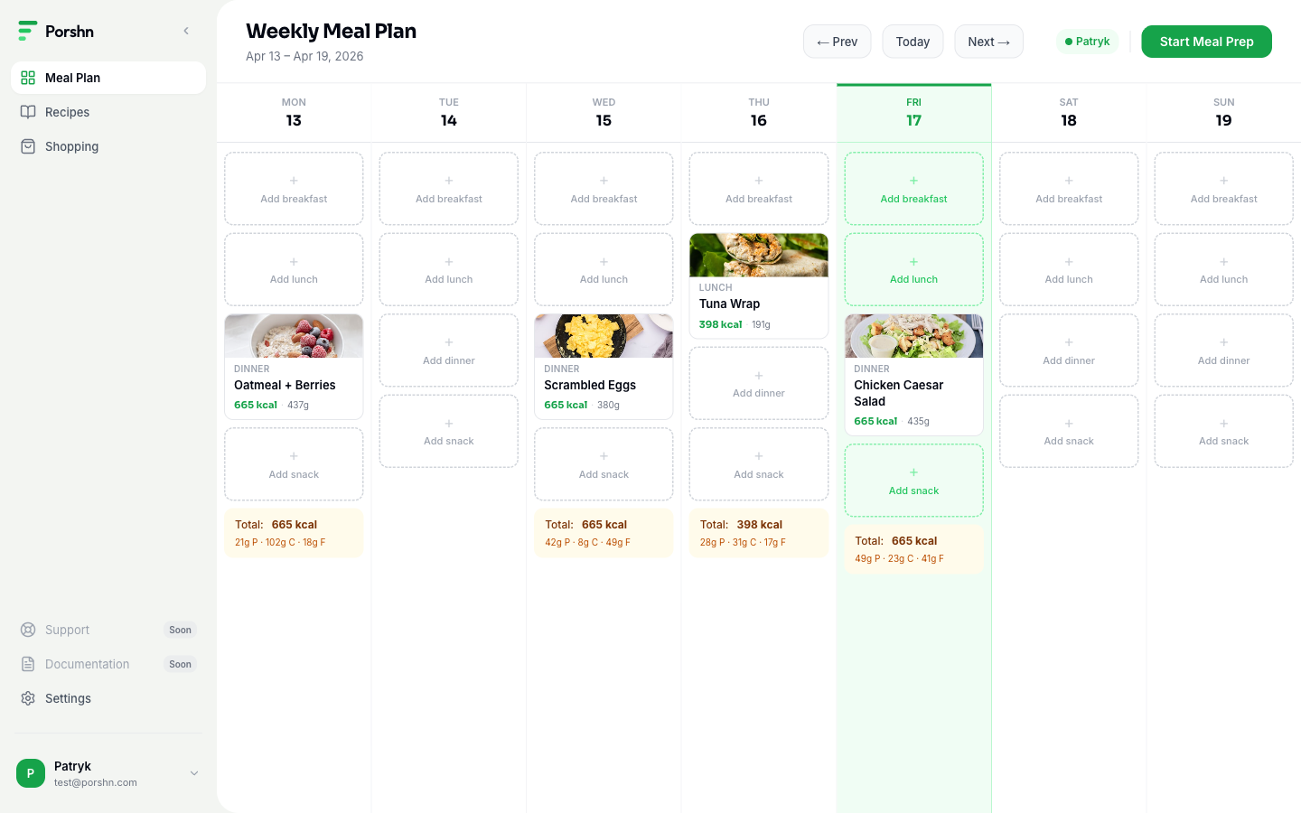Click the Recipes book icon
This screenshot has width=1301, height=813.
click(x=28, y=112)
